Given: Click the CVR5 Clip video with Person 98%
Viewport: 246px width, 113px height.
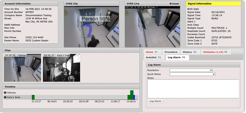Looking at the screenshot, I should click(91, 27).
